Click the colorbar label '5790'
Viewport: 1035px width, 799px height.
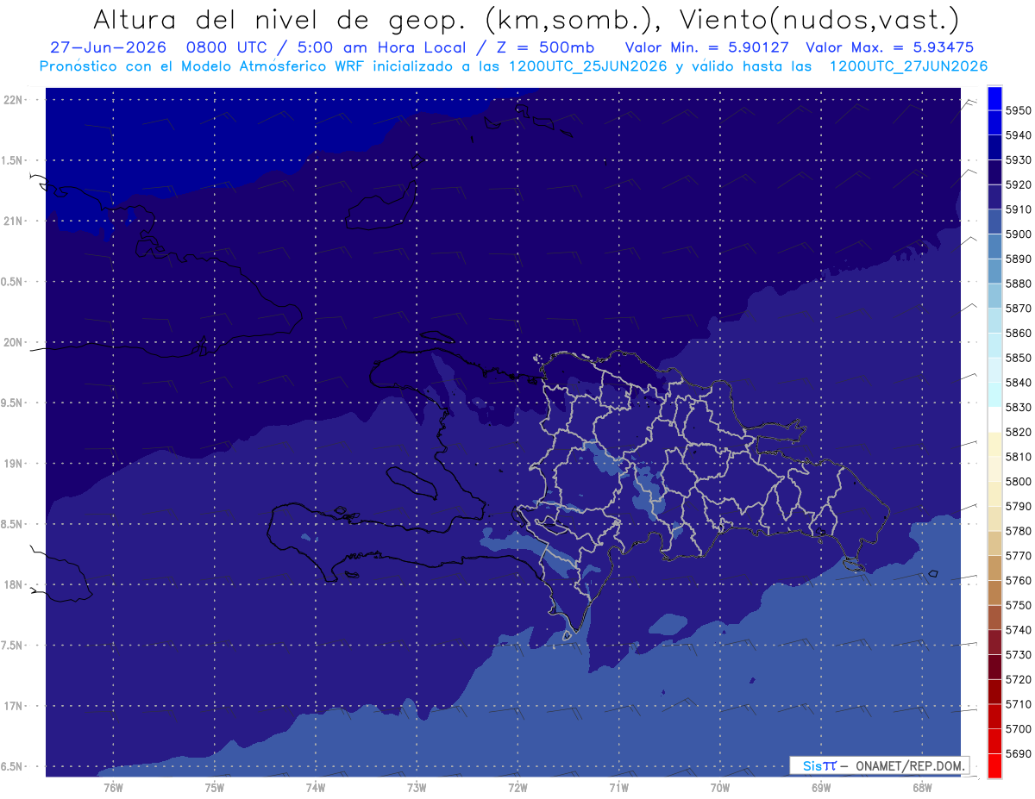[1019, 506]
